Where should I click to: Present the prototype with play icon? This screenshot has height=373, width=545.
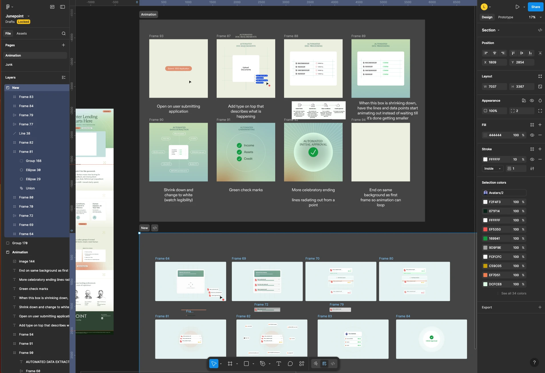[517, 7]
